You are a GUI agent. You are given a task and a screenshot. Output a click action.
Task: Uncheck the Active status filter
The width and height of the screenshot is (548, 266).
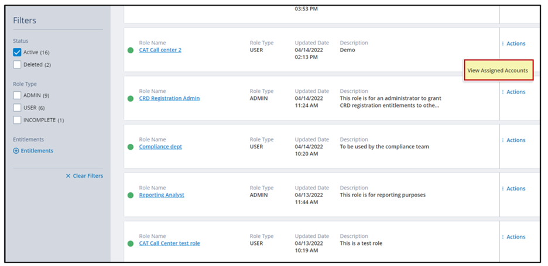pyautogui.click(x=17, y=53)
